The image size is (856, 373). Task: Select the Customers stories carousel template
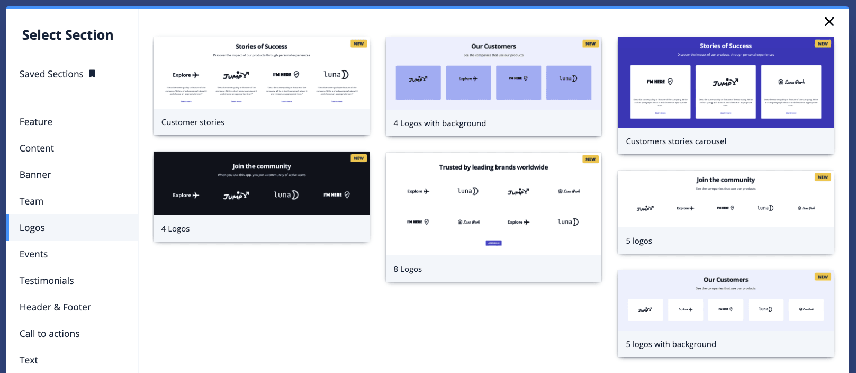(725, 83)
